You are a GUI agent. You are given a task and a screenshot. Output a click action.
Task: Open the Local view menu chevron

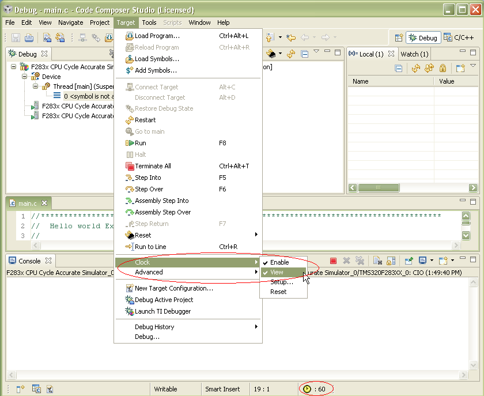point(473,66)
